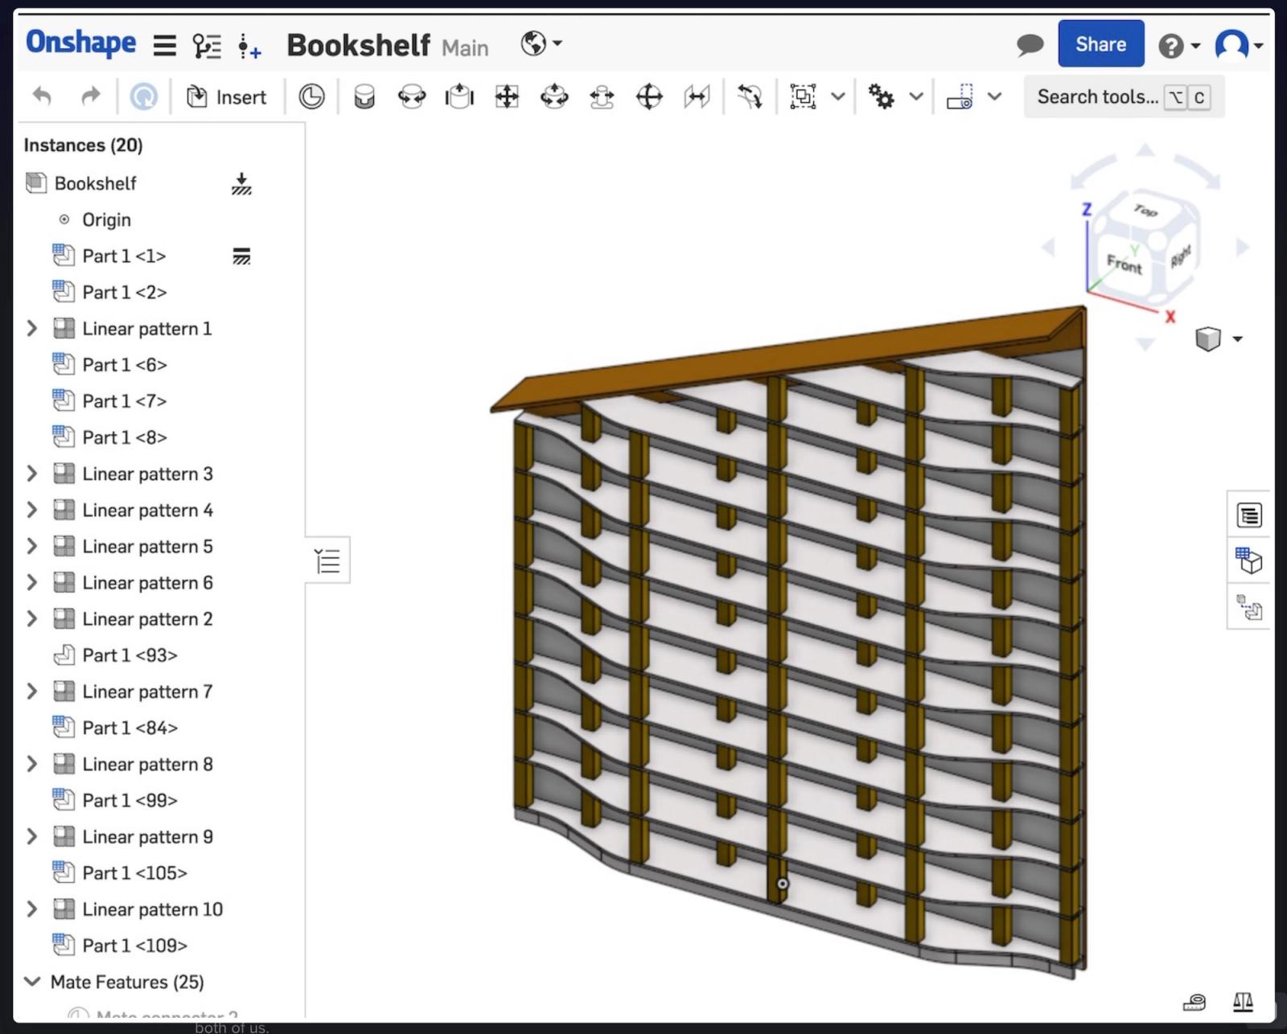Toggle the fixed icon on Part 1 <1>
The width and height of the screenshot is (1287, 1034).
[x=241, y=256]
